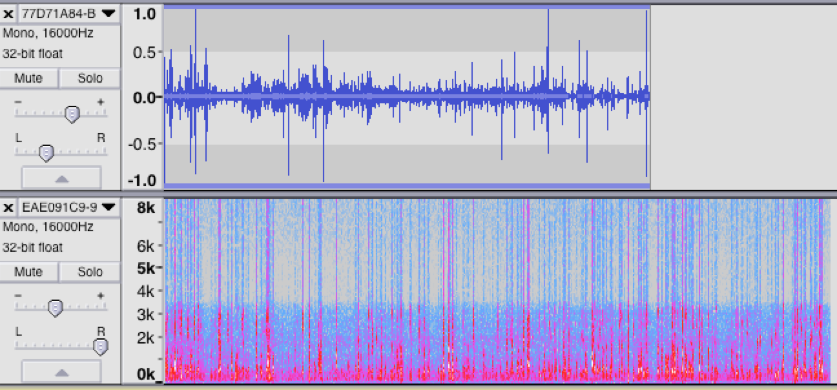Collapse the EAE091C9-9 track with the up arrow

point(61,373)
